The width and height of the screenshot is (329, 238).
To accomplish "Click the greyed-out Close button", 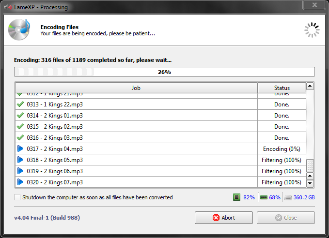I will click(286, 218).
